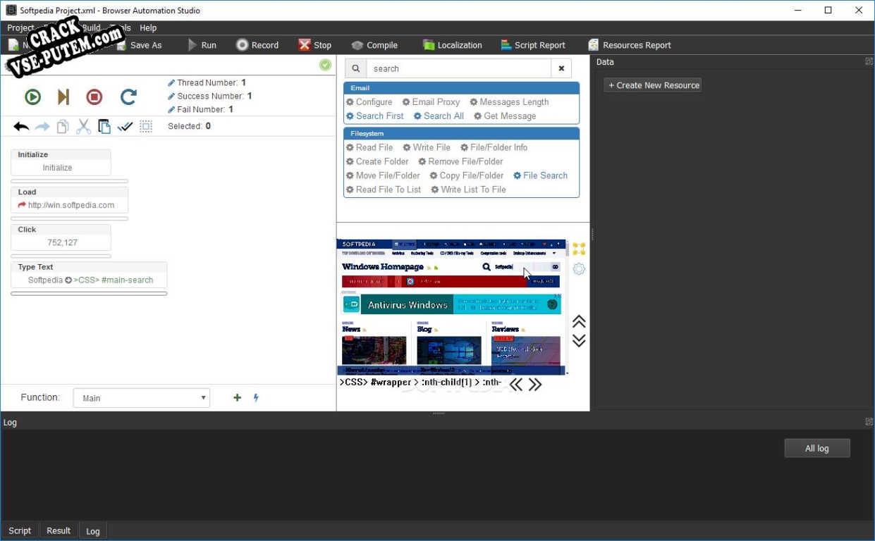Select the Read File action
The width and height of the screenshot is (875, 541).
tap(369, 148)
